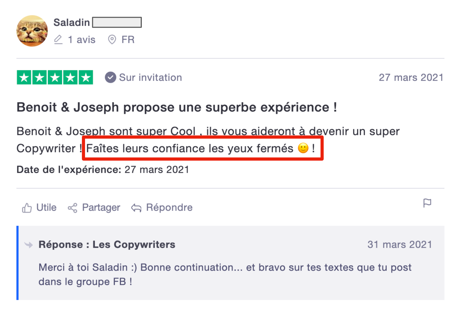Open the reviewer name Saladin

(x=72, y=23)
